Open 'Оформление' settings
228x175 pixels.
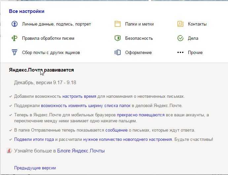[138, 52]
